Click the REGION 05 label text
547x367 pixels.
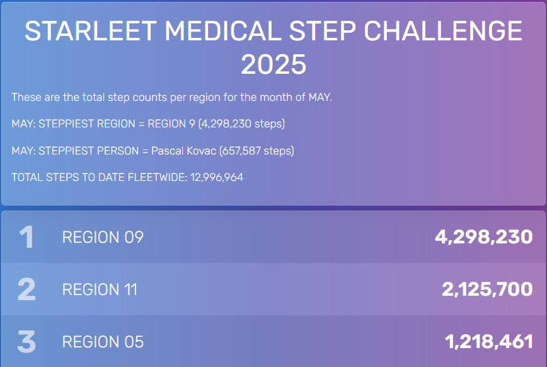coord(103,342)
